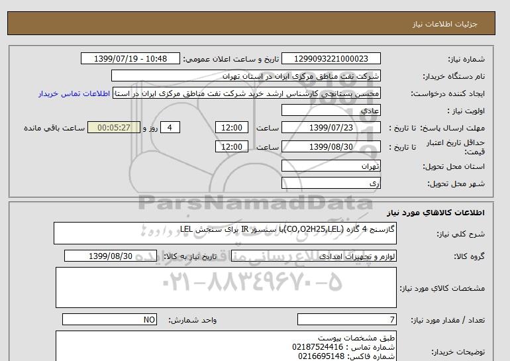The width and height of the screenshot is (510, 361).
Task: Click buyer notes area طبق مشخصات پیوست
Action: [x=226, y=346]
